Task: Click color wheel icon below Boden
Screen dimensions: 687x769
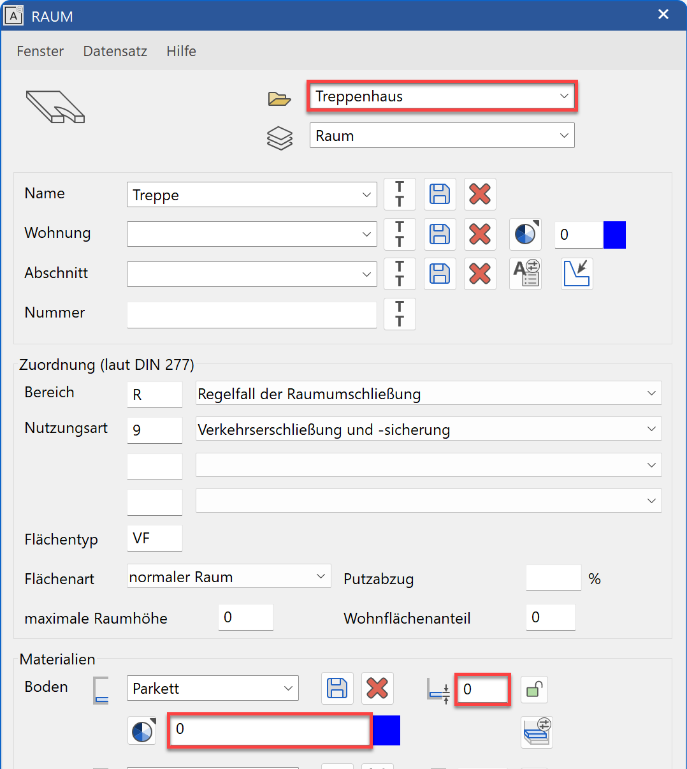Action: point(143,731)
